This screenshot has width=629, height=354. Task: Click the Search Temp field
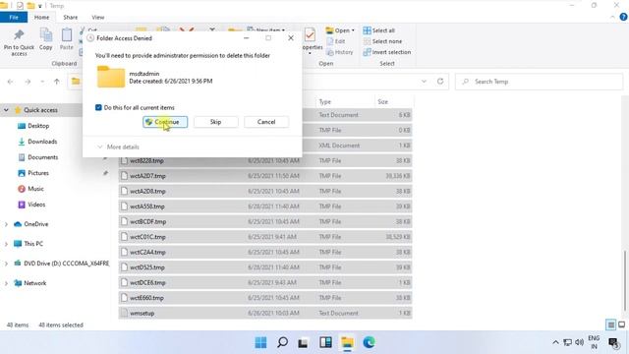pyautogui.click(x=539, y=82)
